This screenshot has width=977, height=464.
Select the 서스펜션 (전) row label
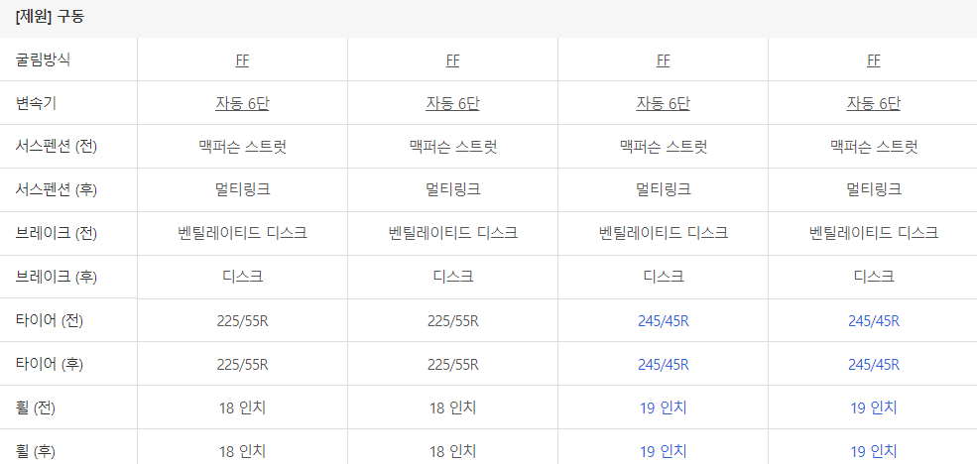click(57, 147)
